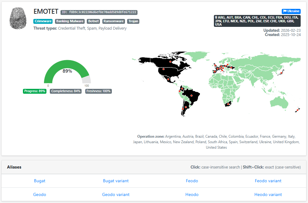
Task: Select the Ransomware tag
Action: coord(113,21)
